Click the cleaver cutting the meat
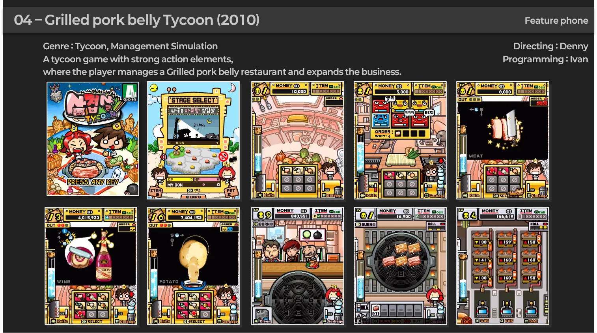The width and height of the screenshot is (597, 333). 511,125
